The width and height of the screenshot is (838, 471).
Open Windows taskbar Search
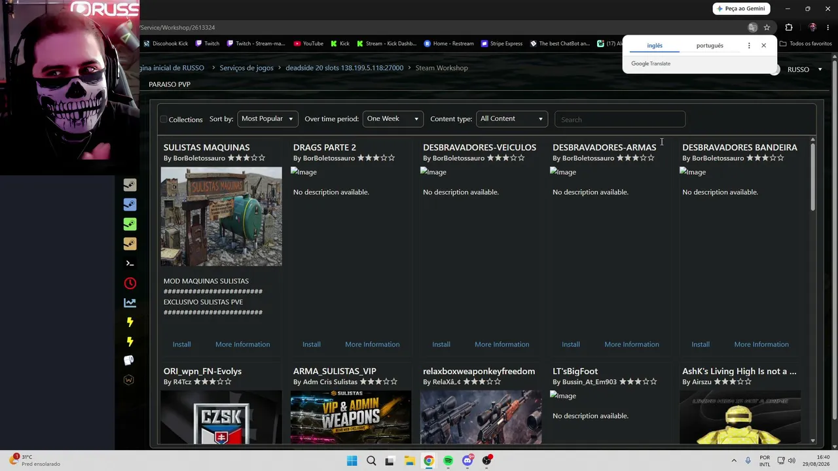(371, 461)
